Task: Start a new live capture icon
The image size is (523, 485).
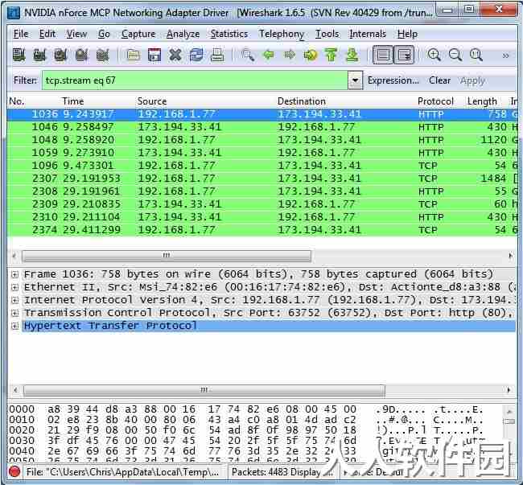Action: point(60,55)
